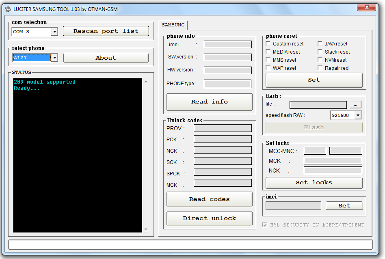Open the speed flash R/W dropdown
The height and width of the screenshot is (259, 385).
pyautogui.click(x=358, y=115)
